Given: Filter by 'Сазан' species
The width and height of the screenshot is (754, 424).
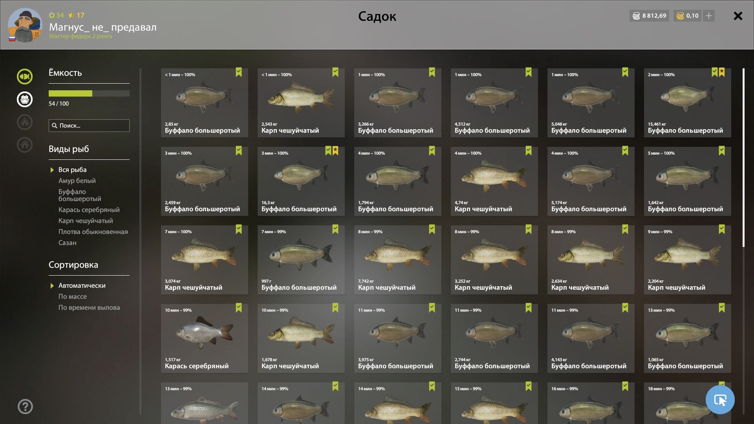Looking at the screenshot, I should tap(68, 243).
